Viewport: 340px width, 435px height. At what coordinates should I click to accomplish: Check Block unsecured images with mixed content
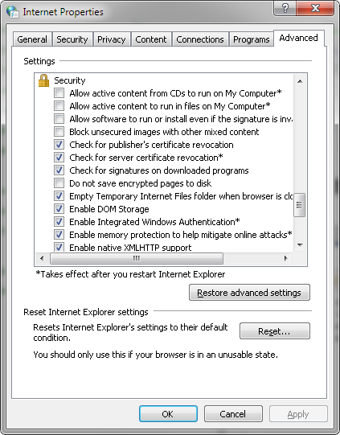[x=59, y=132]
